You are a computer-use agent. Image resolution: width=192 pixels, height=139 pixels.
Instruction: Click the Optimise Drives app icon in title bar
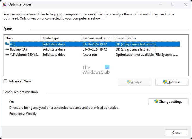tap(4, 4)
